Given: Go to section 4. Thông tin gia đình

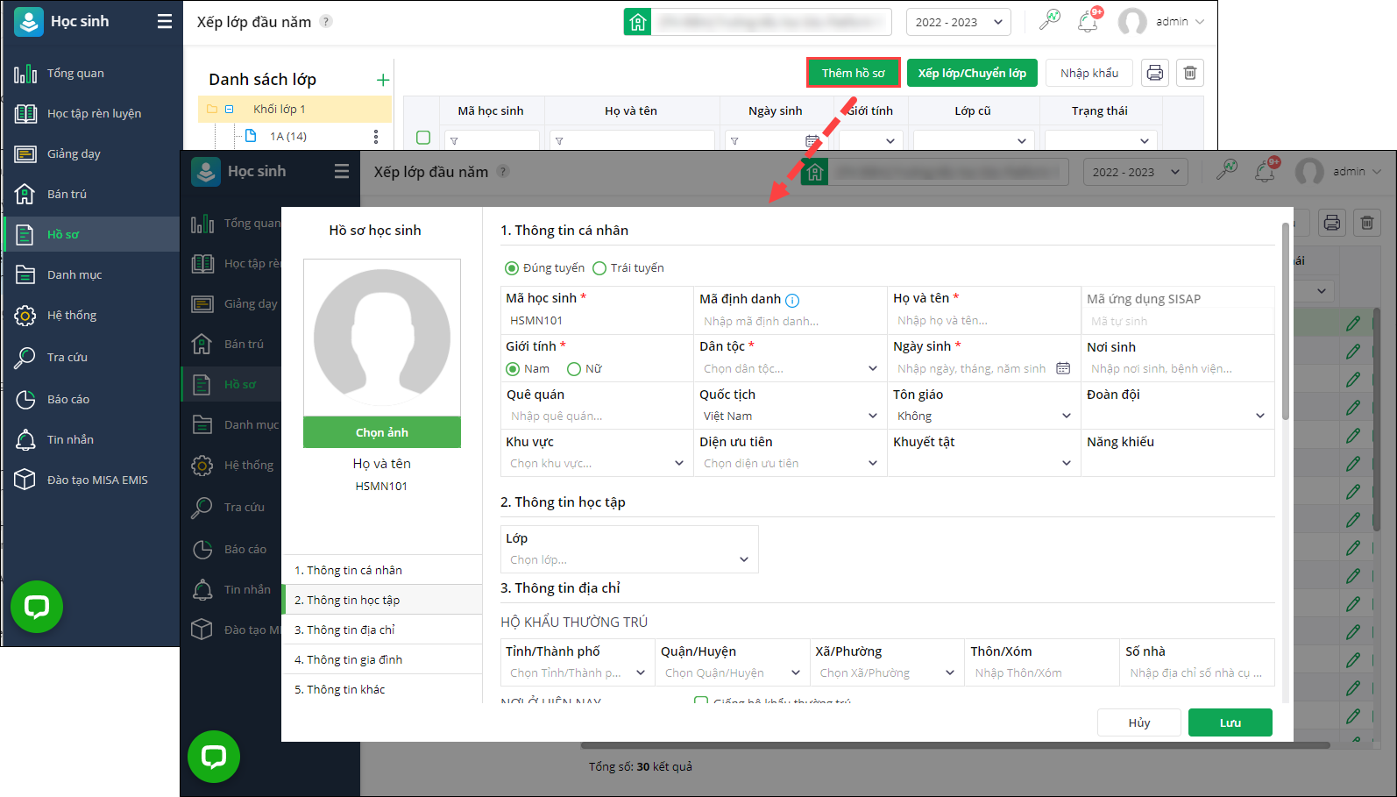Looking at the screenshot, I should [x=382, y=659].
